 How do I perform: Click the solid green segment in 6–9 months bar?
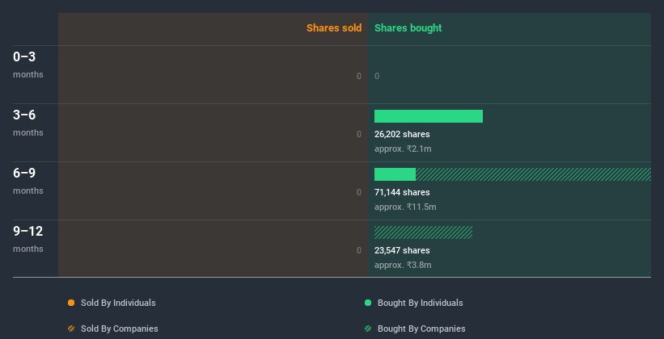[x=395, y=174]
